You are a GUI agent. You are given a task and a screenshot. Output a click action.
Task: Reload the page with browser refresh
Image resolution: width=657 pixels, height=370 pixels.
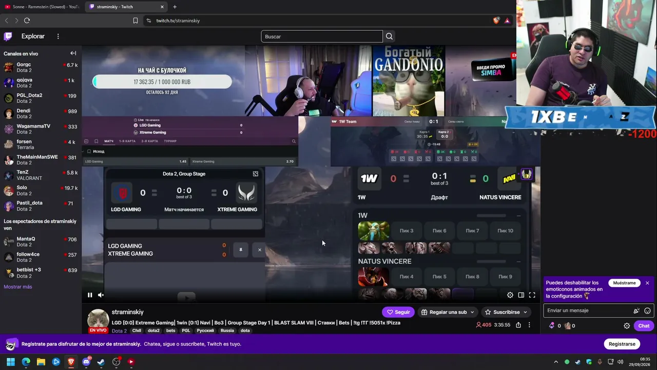(27, 21)
